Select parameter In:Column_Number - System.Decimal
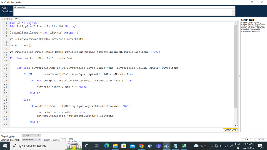This screenshot has height=150, width=267. pos(253,24)
